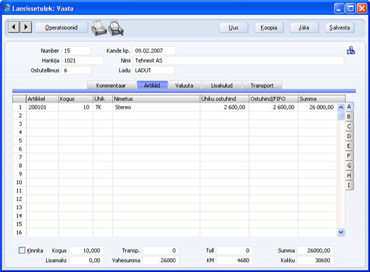Click footer Kogus field 10,000
The height and width of the screenshot is (272, 370).
[86, 250]
